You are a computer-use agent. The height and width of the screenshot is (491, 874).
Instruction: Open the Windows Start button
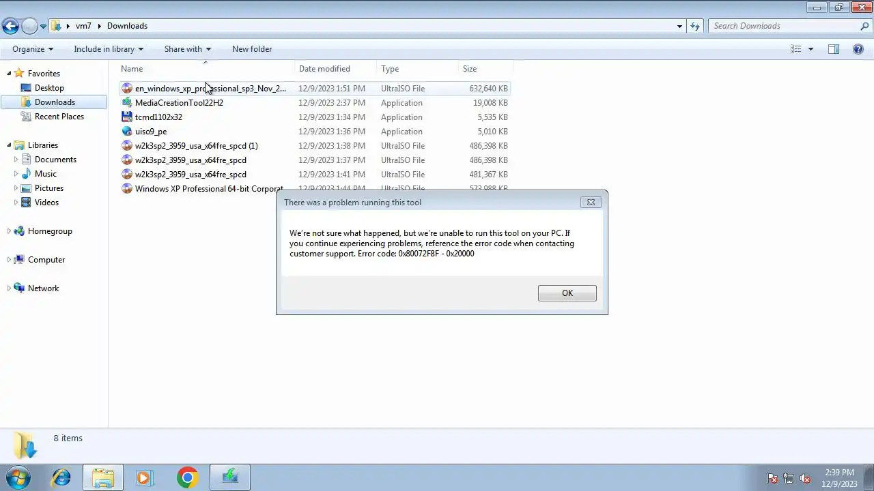pyautogui.click(x=18, y=477)
